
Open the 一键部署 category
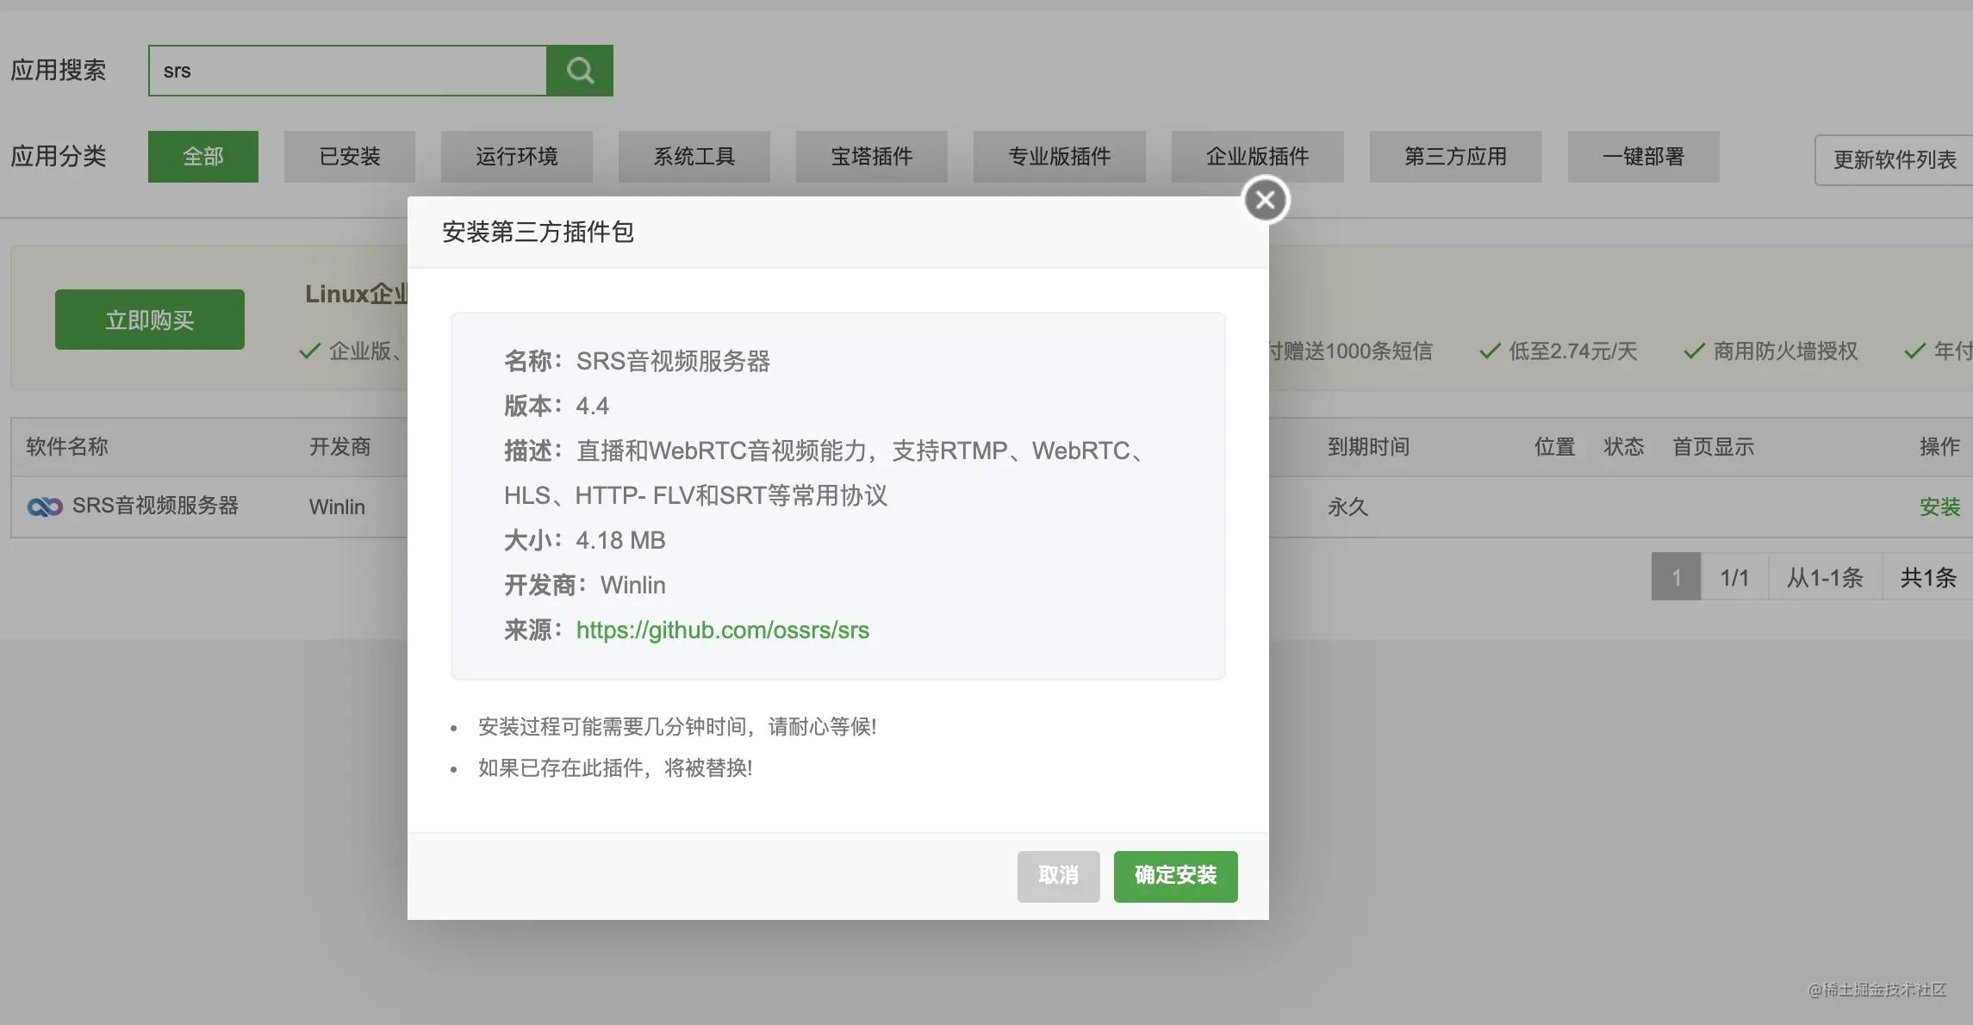1642,156
